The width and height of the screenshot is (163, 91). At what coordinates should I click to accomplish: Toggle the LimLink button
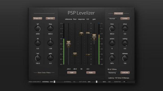pyautogui.click(x=125, y=73)
